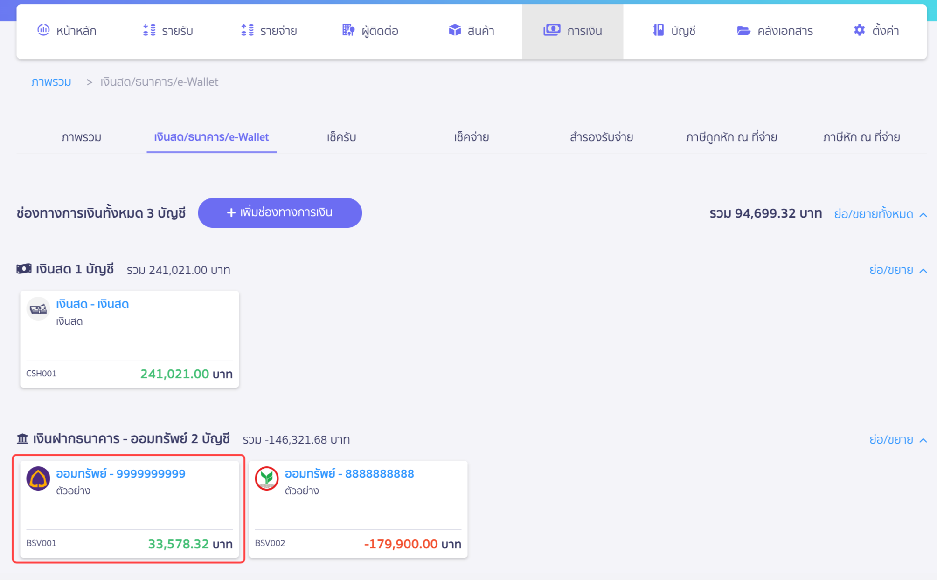Open the สินค้า menu
Viewport: 937px width, 580px height.
[x=472, y=31]
